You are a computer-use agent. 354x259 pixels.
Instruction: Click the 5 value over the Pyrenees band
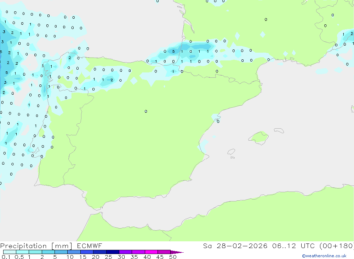[x=173, y=51]
